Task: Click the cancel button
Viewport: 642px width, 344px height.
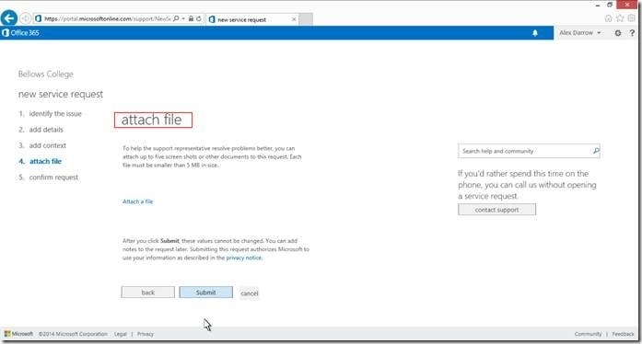Action: pyautogui.click(x=250, y=293)
